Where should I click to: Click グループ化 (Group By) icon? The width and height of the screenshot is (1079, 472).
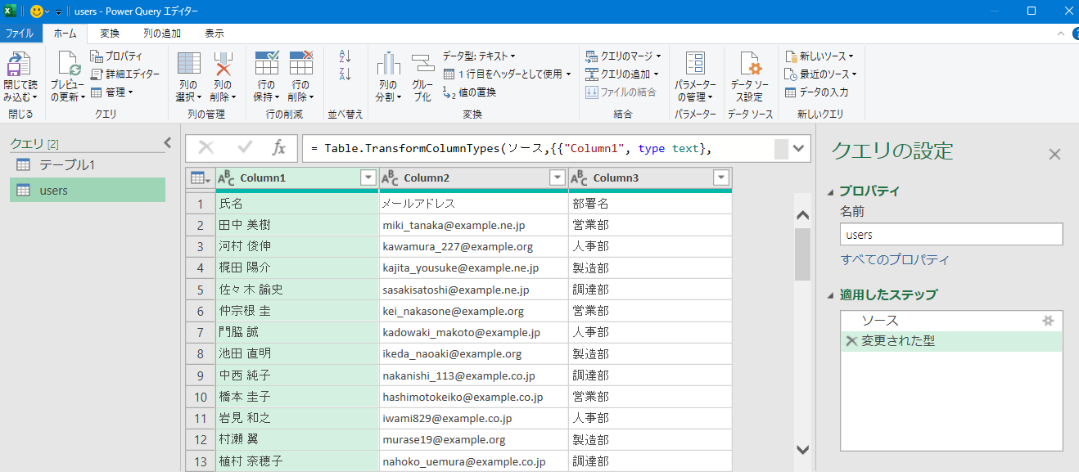(422, 64)
